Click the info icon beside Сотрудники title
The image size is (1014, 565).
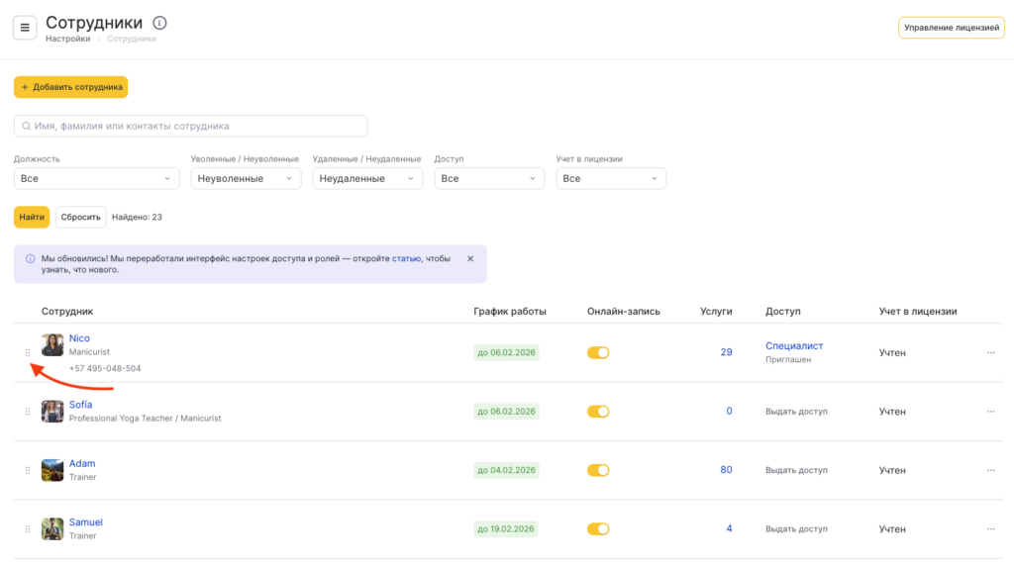point(160,23)
